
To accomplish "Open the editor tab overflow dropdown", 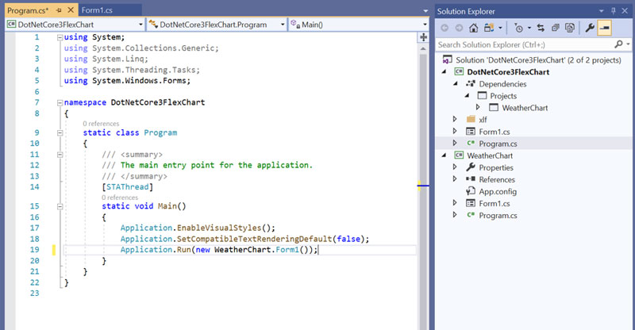I will click(425, 11).
